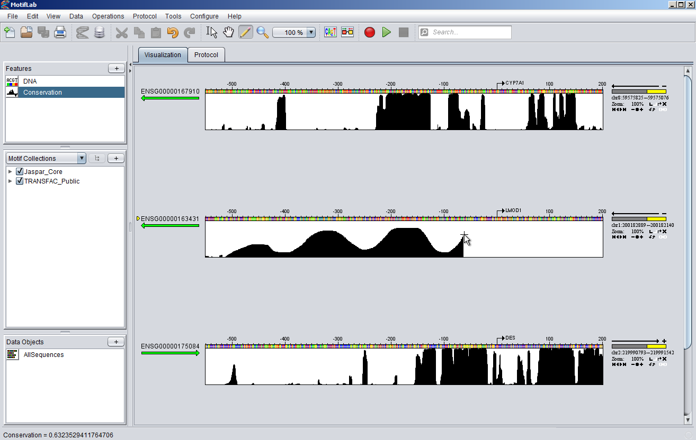Click the Undo arrow icon
The height and width of the screenshot is (440, 696).
173,32
